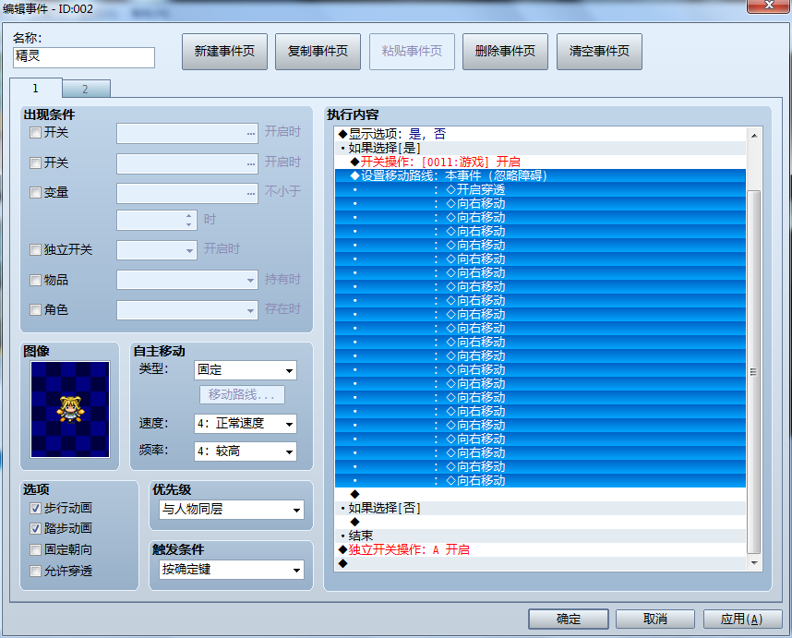Select the 设置移动路线：本事件 command line
Screen dimensions: 792x638
(540, 175)
